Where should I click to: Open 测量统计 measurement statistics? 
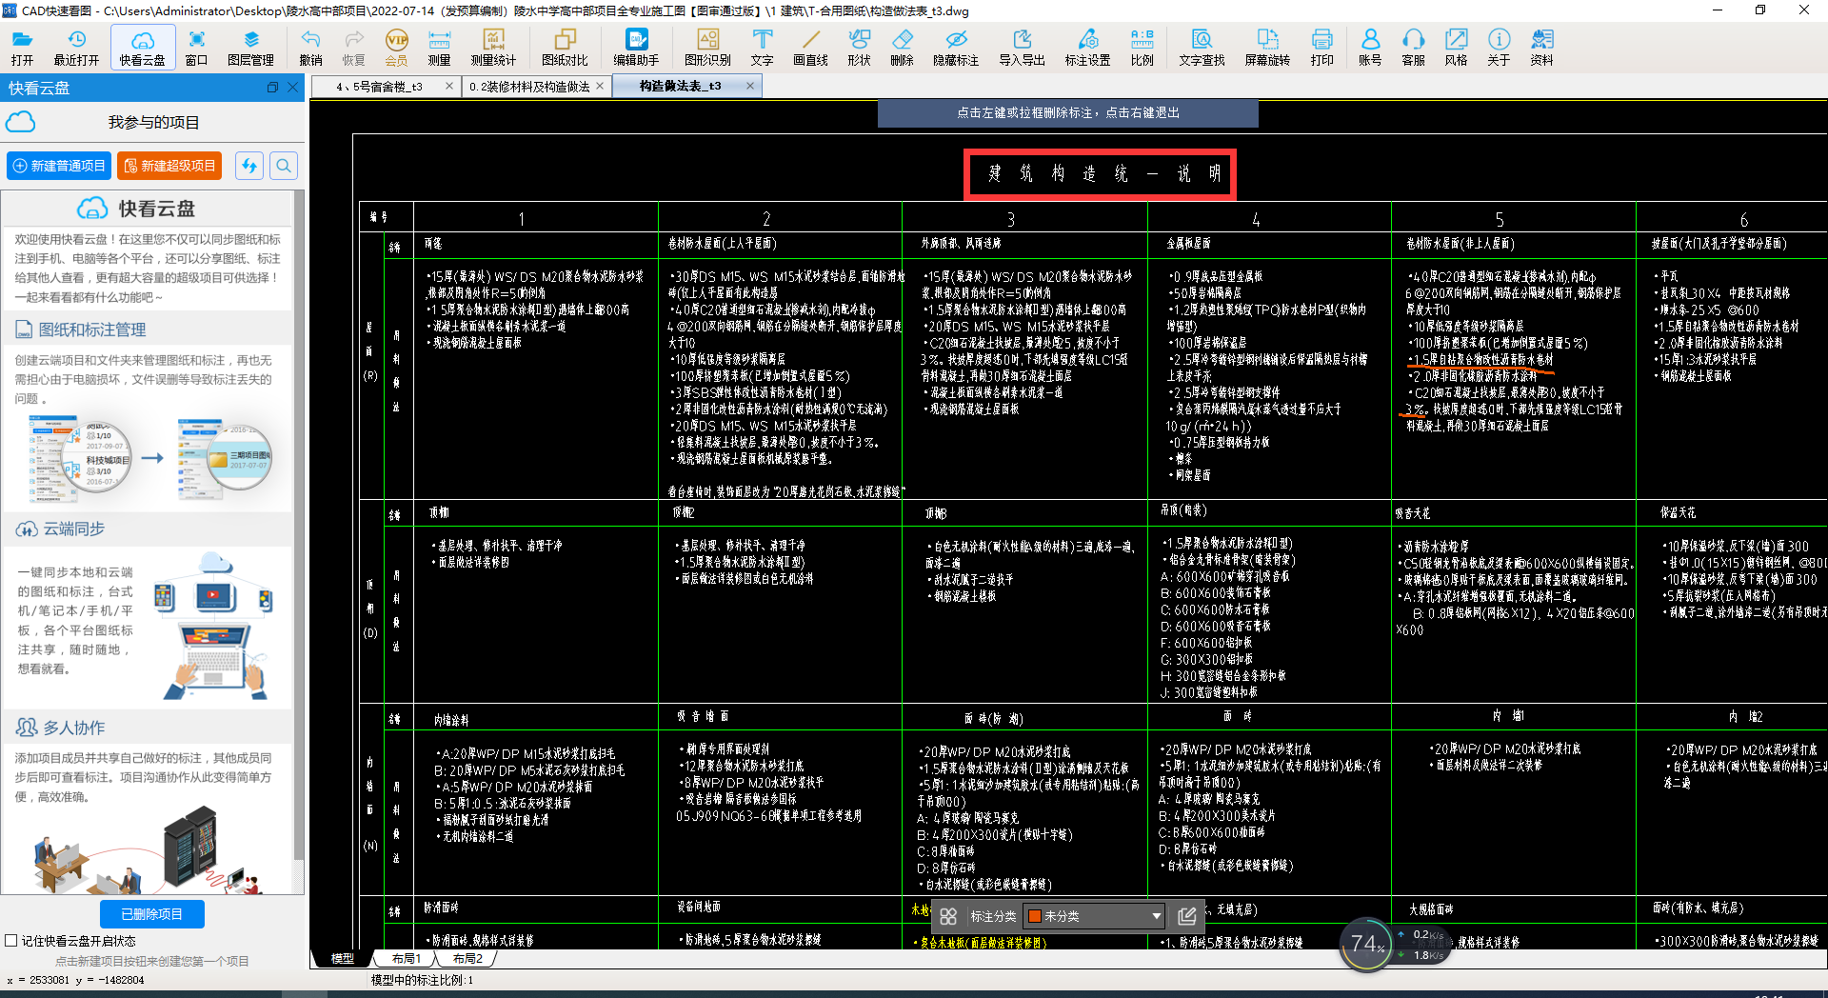pos(493,47)
